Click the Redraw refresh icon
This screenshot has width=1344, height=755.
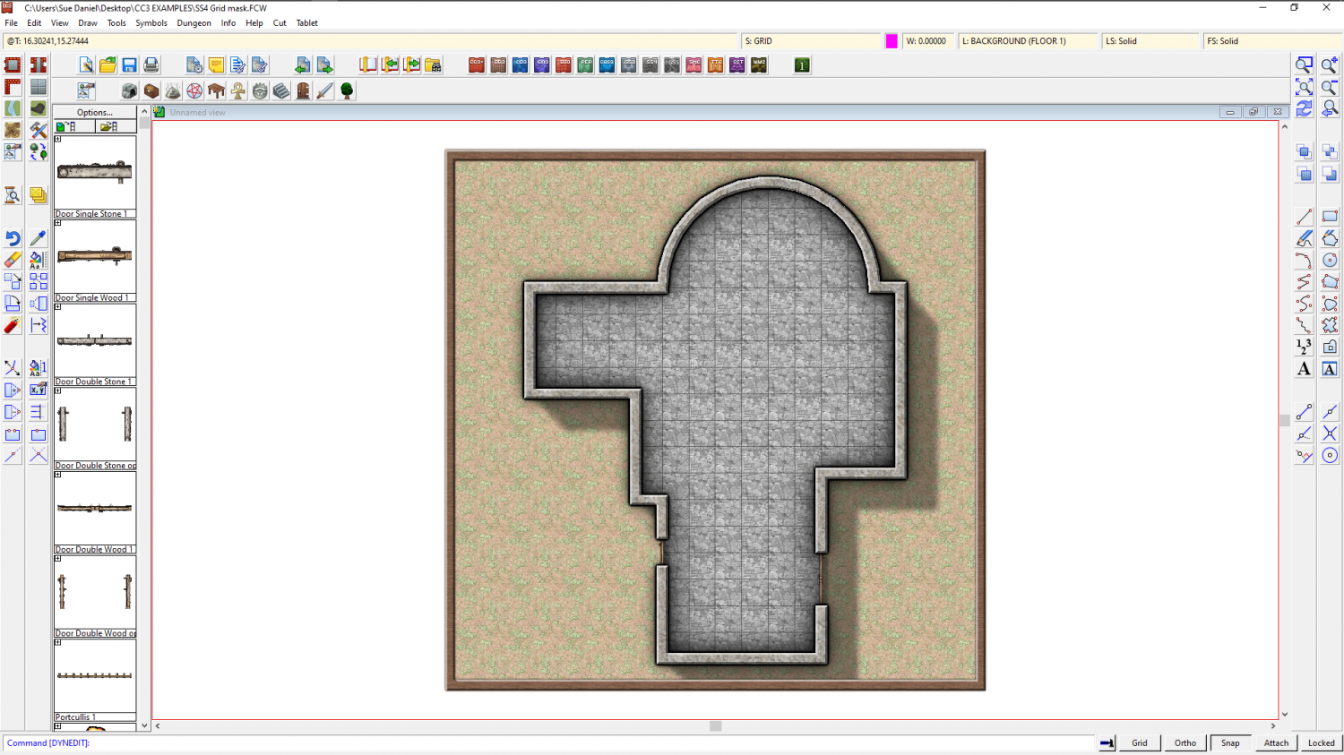pos(1304,108)
